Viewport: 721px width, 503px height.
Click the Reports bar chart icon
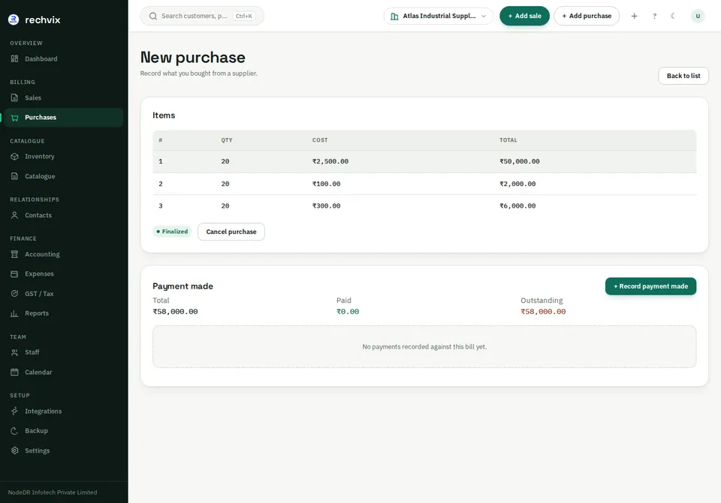pyautogui.click(x=15, y=313)
